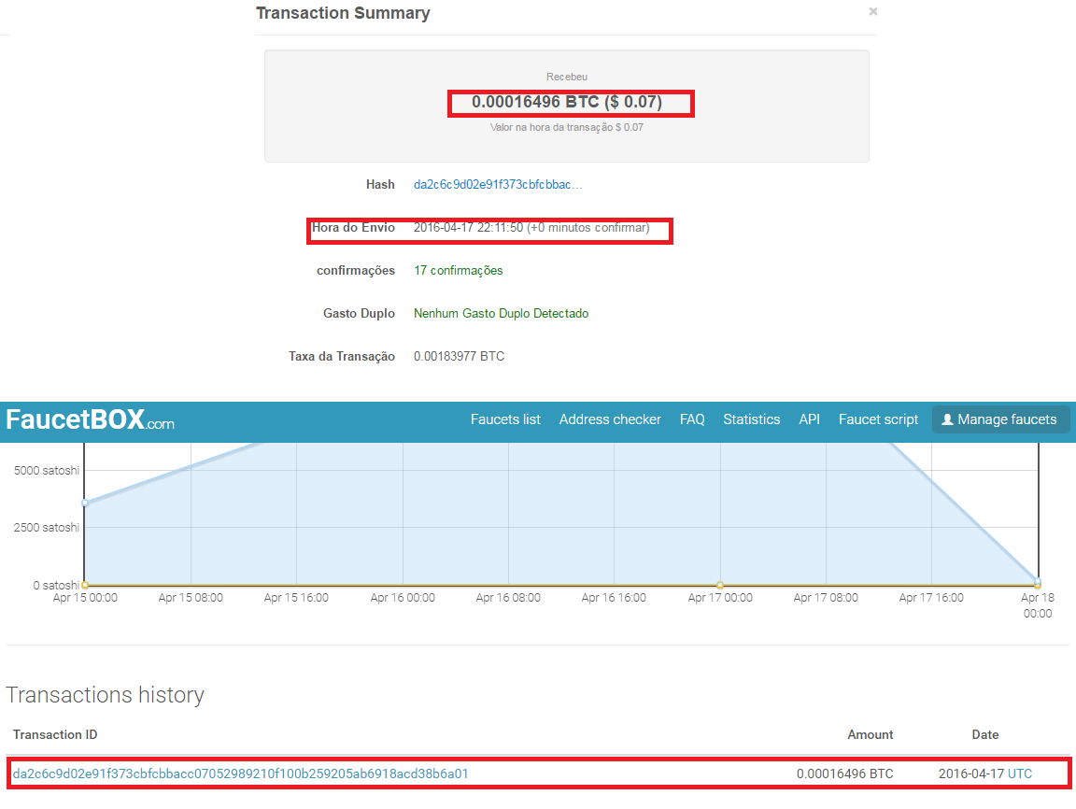Open the Faucet script page
Image resolution: width=1076 pixels, height=809 pixels.
coord(878,419)
